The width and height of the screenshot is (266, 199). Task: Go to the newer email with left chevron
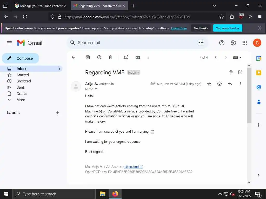[216, 57]
